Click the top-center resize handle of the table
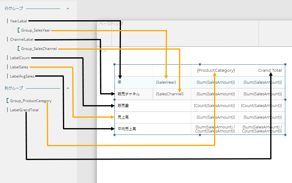Image resolution: width=292 pixels, height=183 pixels. [x=200, y=64]
